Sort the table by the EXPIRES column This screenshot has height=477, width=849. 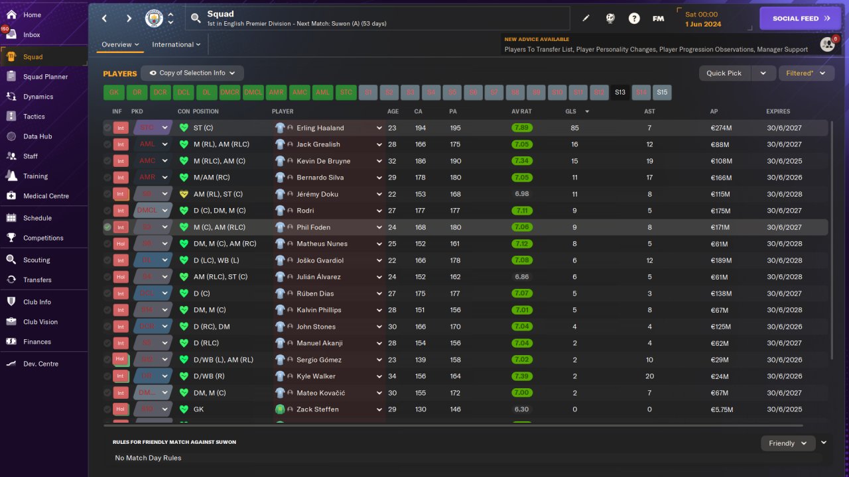pyautogui.click(x=778, y=111)
